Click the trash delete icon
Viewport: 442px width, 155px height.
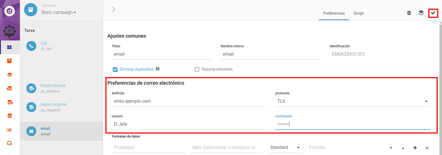[x=409, y=13]
